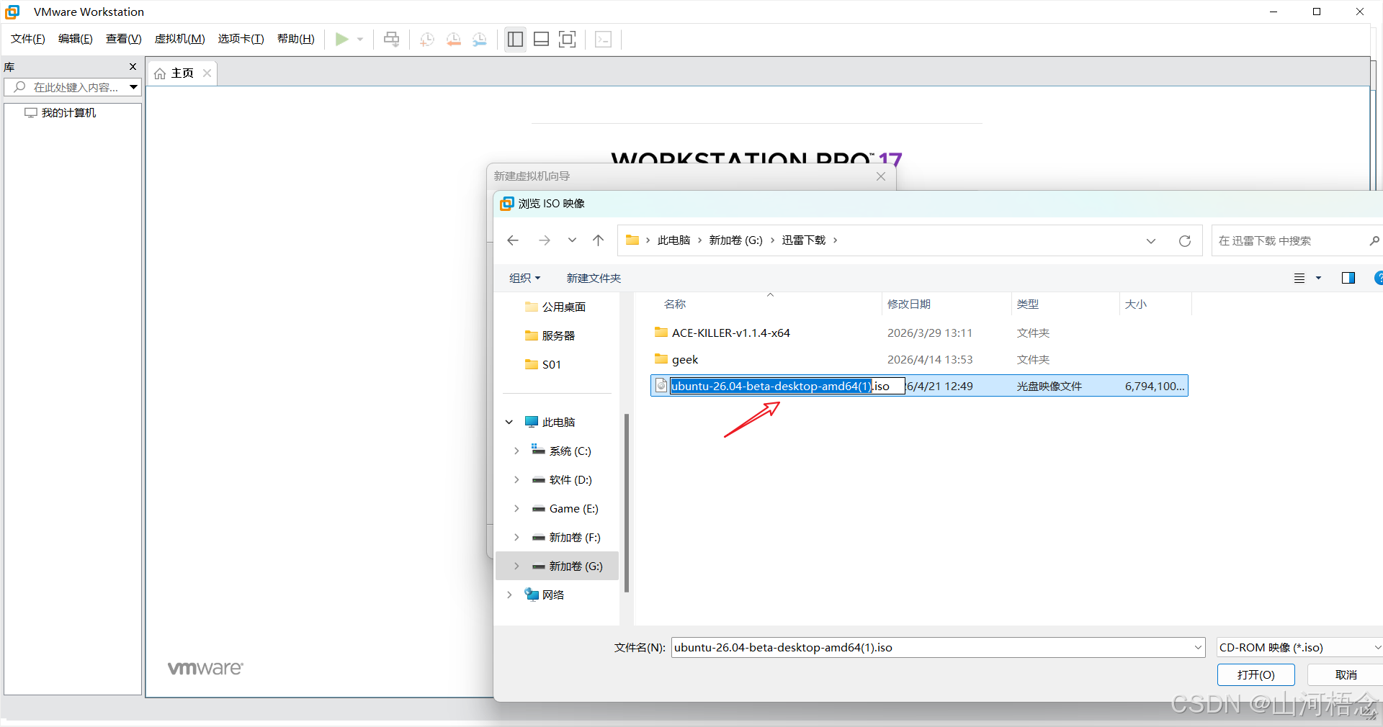Close the 库 library panel
This screenshot has width=1383, height=727.
tap(133, 66)
